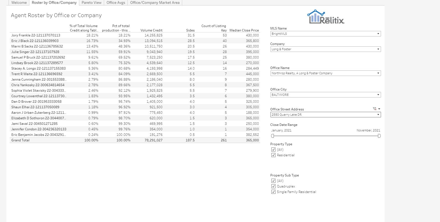The width and height of the screenshot is (440, 222).
Task: Expand the Office Name dropdown
Action: (x=325, y=73)
